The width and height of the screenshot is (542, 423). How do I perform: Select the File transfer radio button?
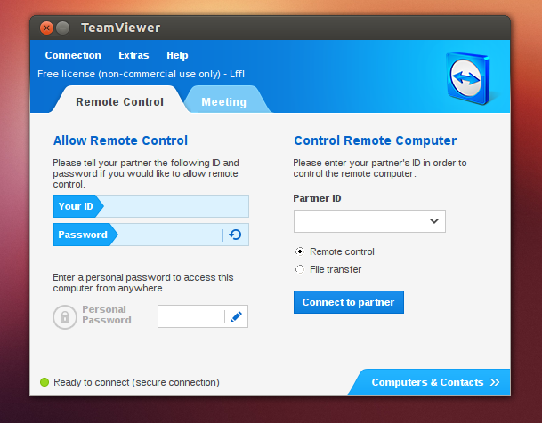coord(300,269)
